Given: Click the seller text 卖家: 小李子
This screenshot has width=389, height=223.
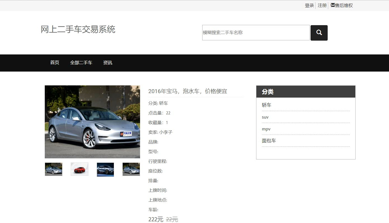Looking at the screenshot, I should 160,132.
